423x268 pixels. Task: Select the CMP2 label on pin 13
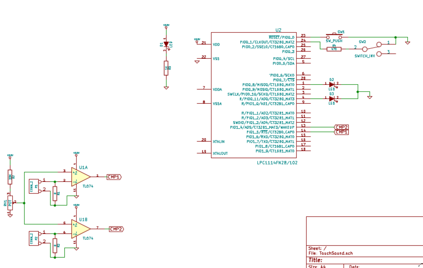coord(341,127)
